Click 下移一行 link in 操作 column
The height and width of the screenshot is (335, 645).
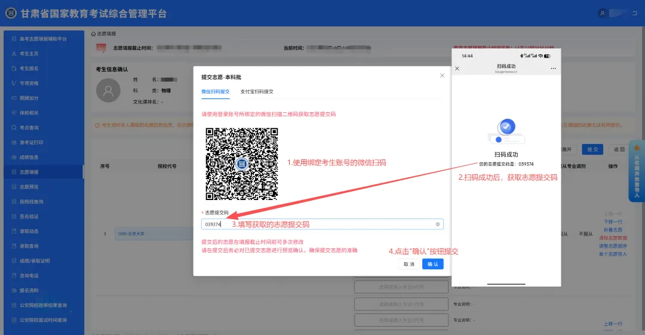pos(613,222)
